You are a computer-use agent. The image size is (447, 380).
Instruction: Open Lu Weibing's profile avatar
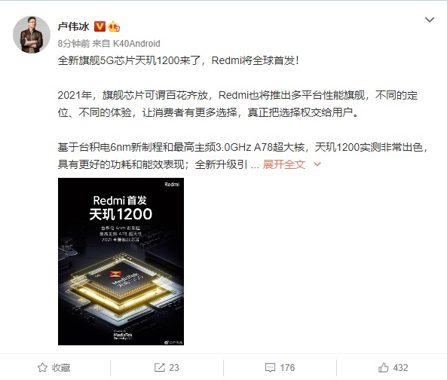pos(32,35)
